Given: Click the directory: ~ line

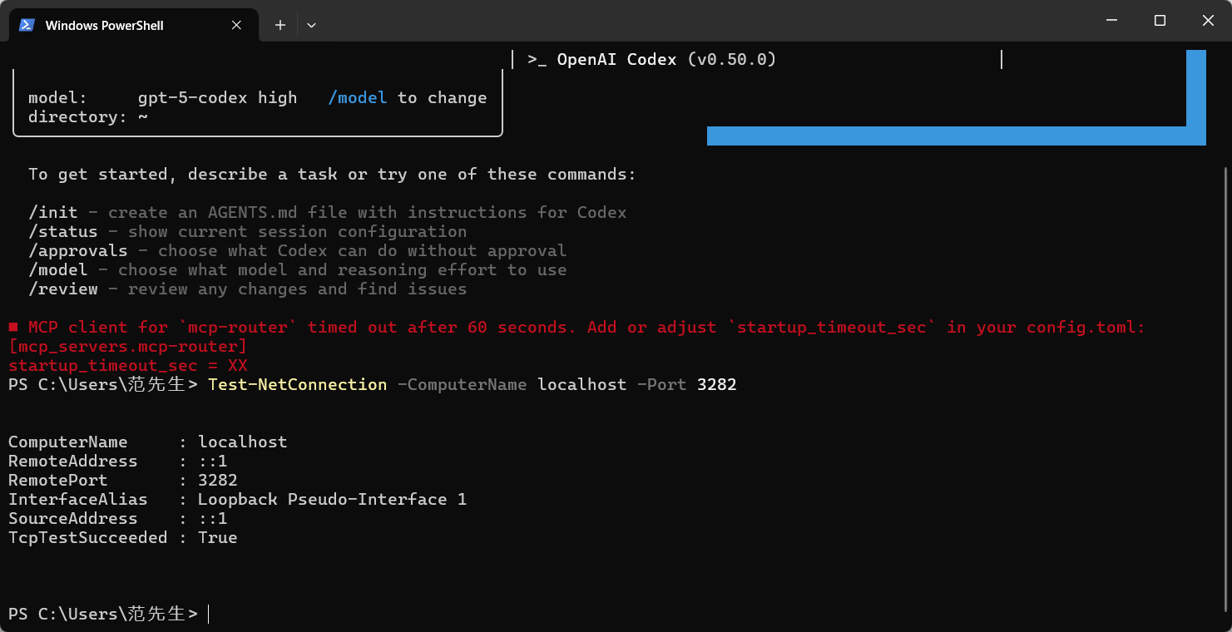Looking at the screenshot, I should pyautogui.click(x=88, y=117).
